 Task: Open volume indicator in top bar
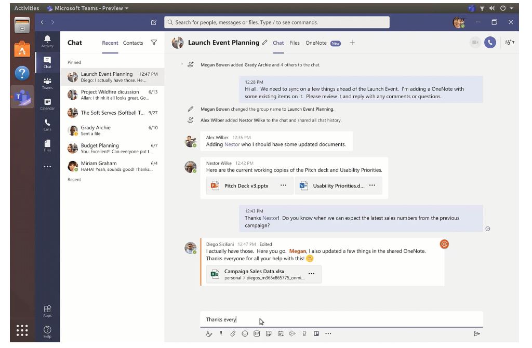[x=492, y=8]
